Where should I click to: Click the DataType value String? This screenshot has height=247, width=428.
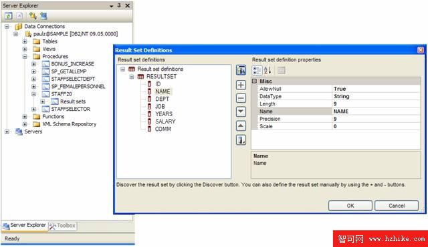point(376,96)
